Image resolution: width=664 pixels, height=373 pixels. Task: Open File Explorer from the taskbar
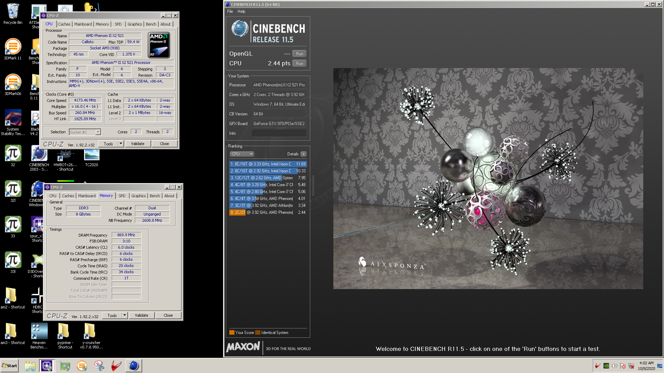coord(30,366)
